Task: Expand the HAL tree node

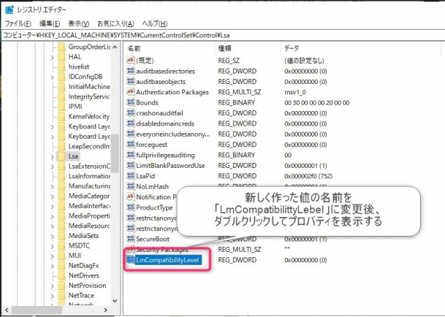Action: click(x=52, y=57)
